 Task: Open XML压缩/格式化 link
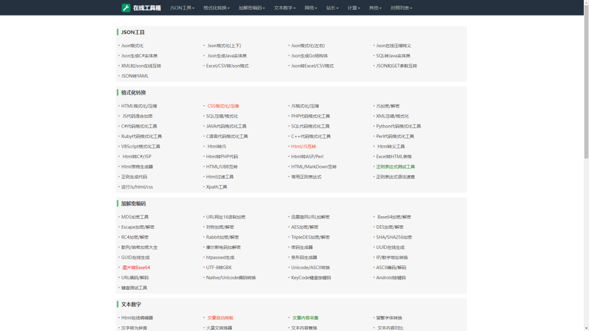392,116
